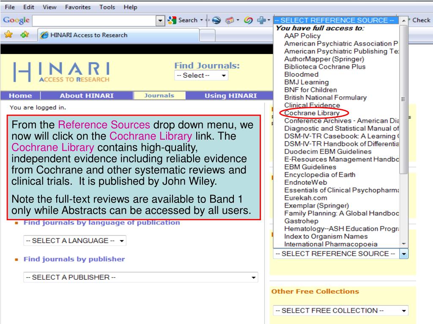This screenshot has height=324, width=433.
Task: Choose Encyclopedia of Earth
Action: [x=320, y=175]
